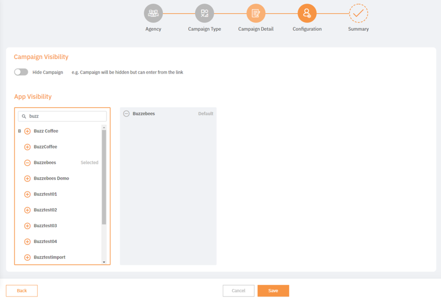
Task: Click the minus icon next to Buzzebees
Action: [x=27, y=162]
